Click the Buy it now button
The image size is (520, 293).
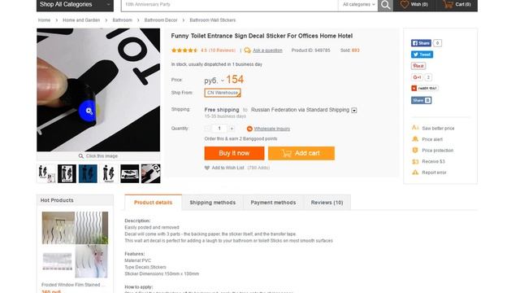pyautogui.click(x=234, y=153)
